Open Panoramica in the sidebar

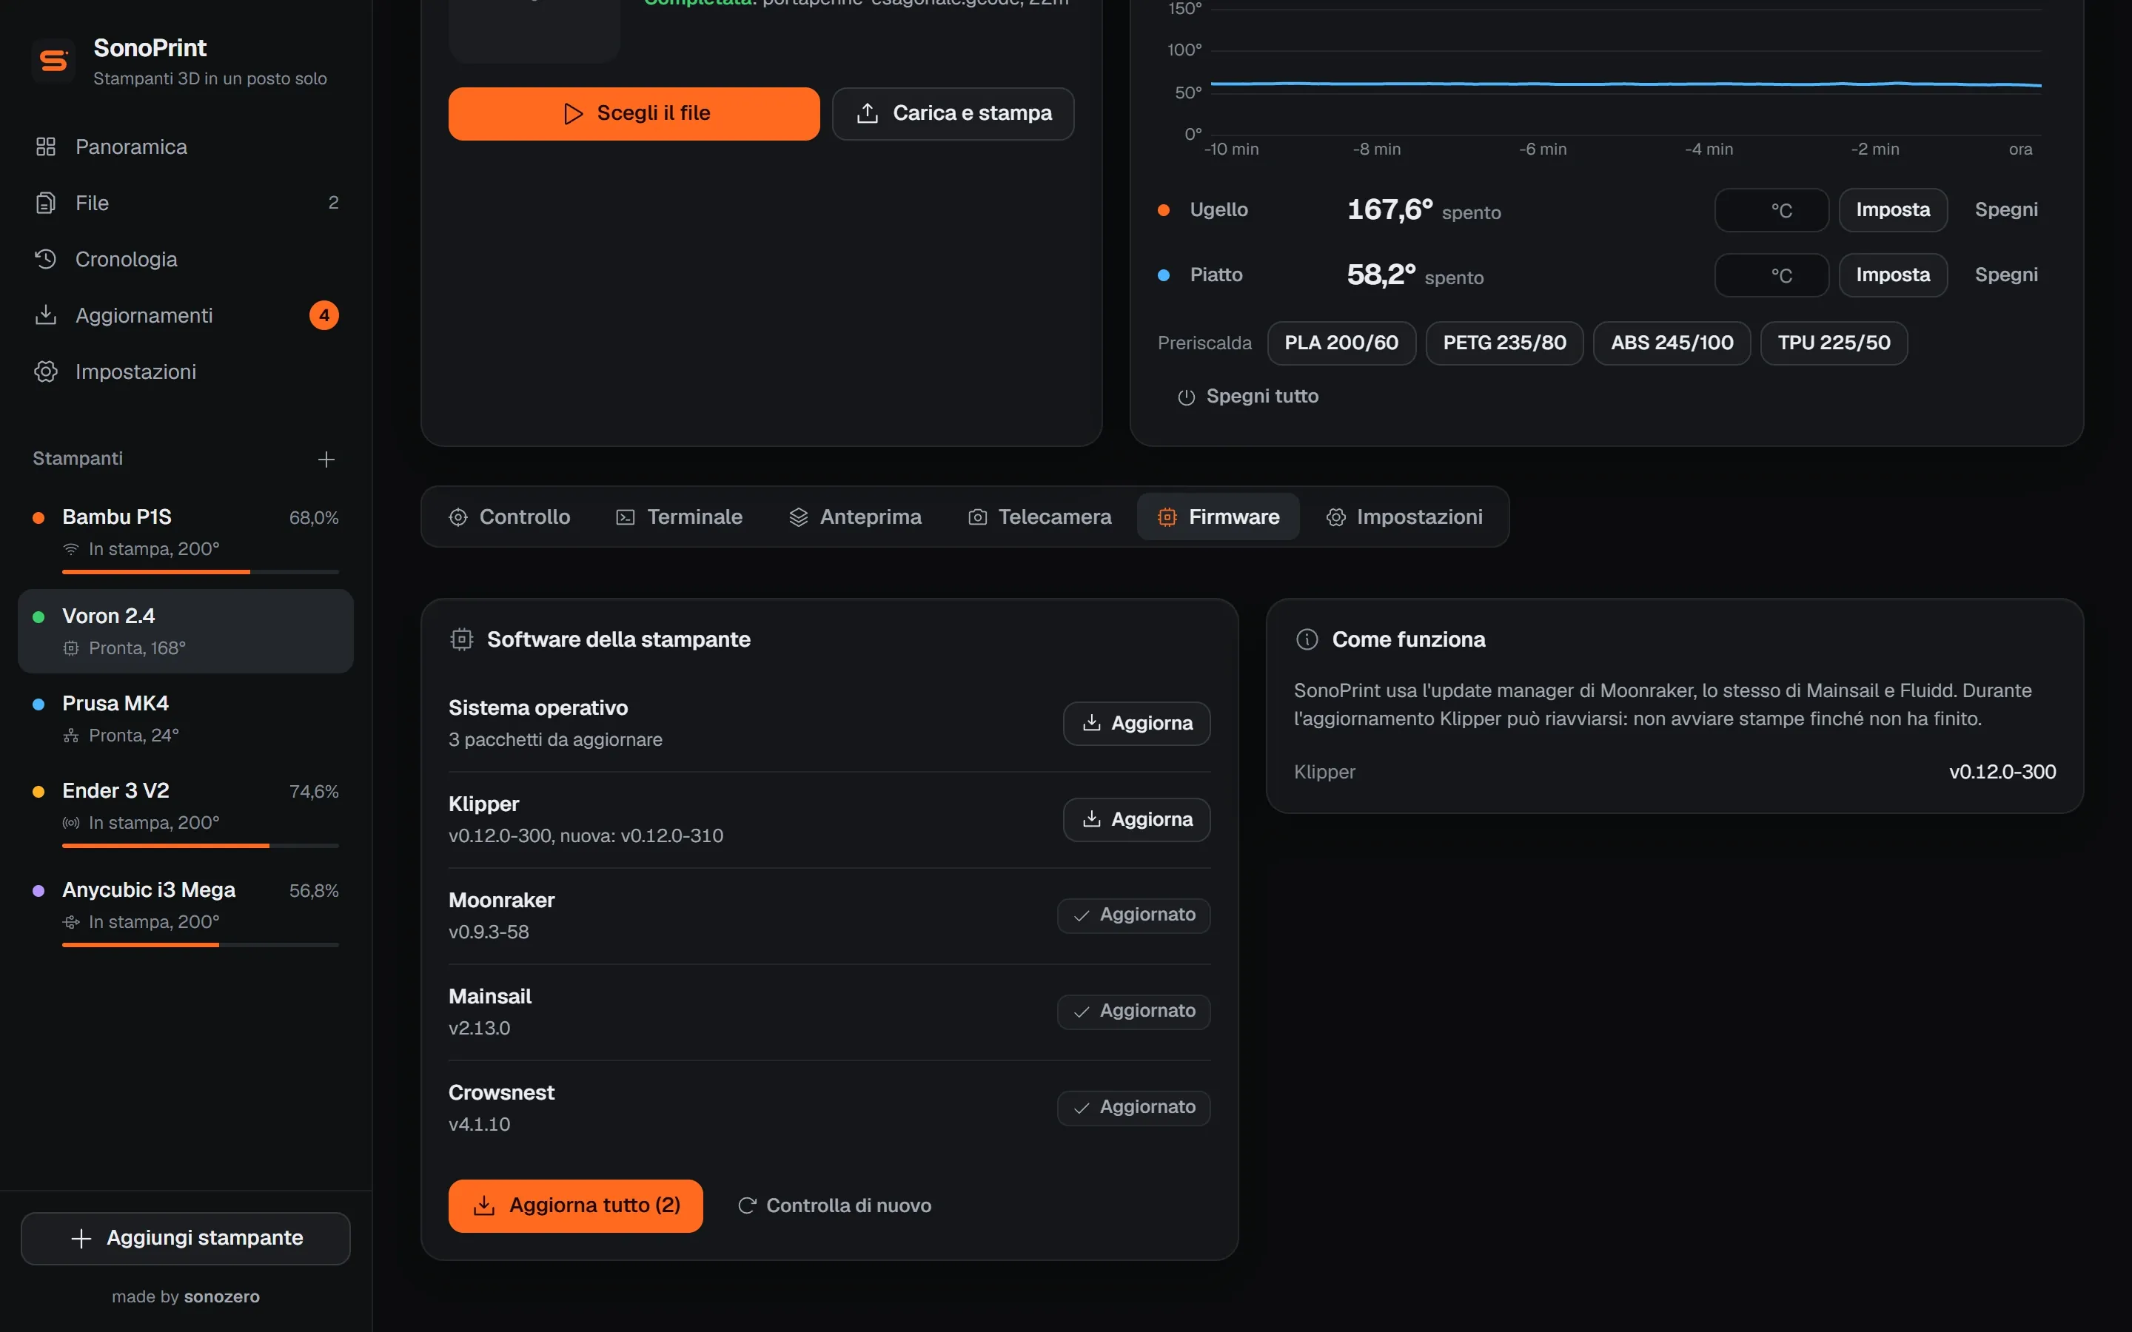click(186, 147)
